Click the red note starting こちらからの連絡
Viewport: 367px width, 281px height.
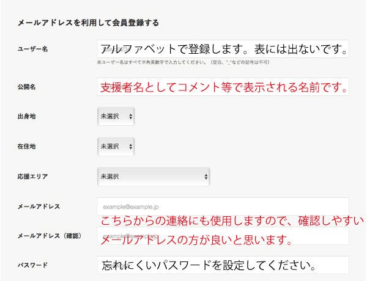click(x=231, y=221)
